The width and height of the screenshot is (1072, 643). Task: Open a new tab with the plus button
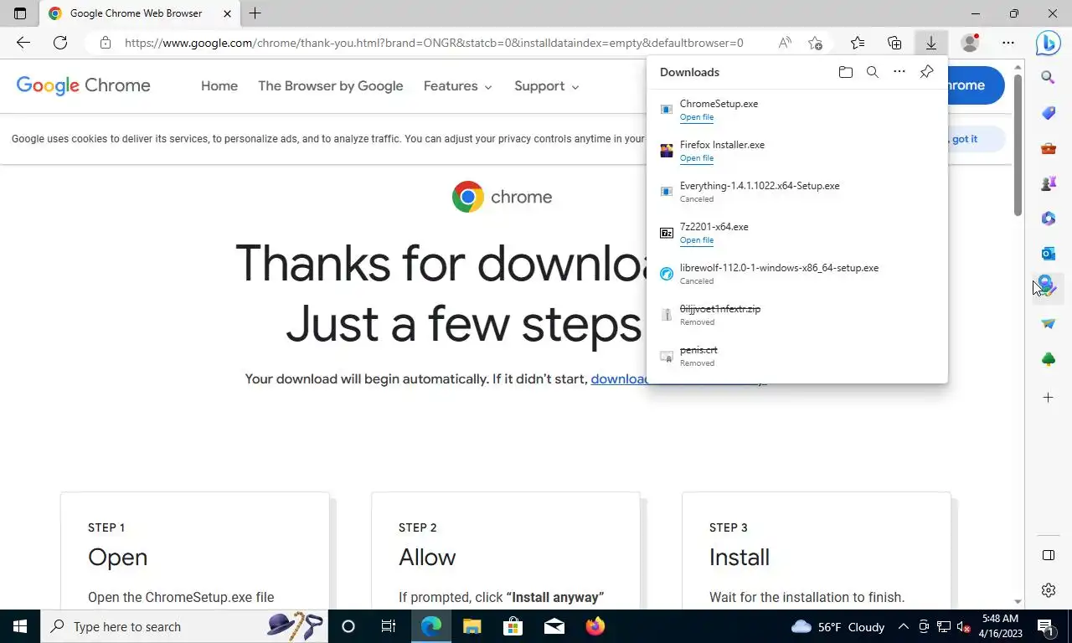pyautogui.click(x=255, y=13)
